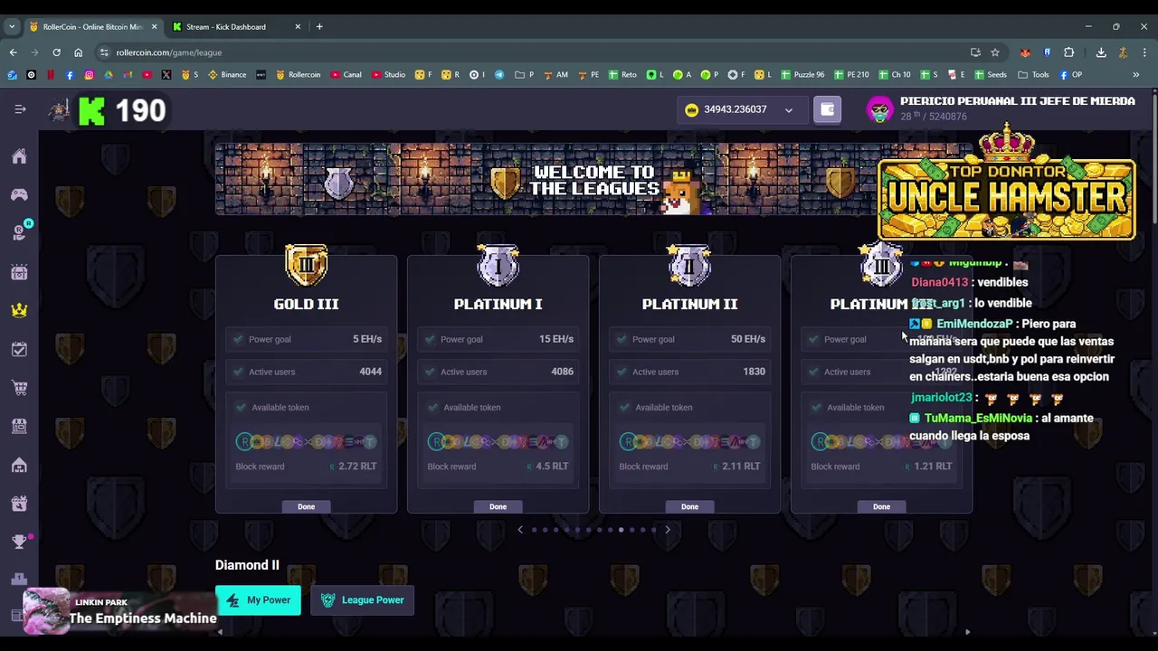Open the browser Downloads icon
The image size is (1158, 651).
click(1101, 52)
